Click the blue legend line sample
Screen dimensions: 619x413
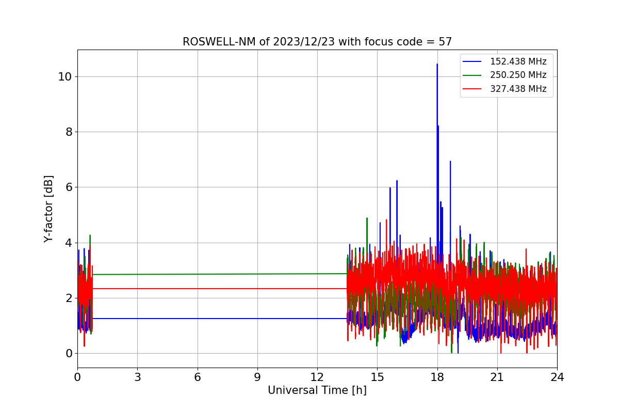tap(472, 62)
